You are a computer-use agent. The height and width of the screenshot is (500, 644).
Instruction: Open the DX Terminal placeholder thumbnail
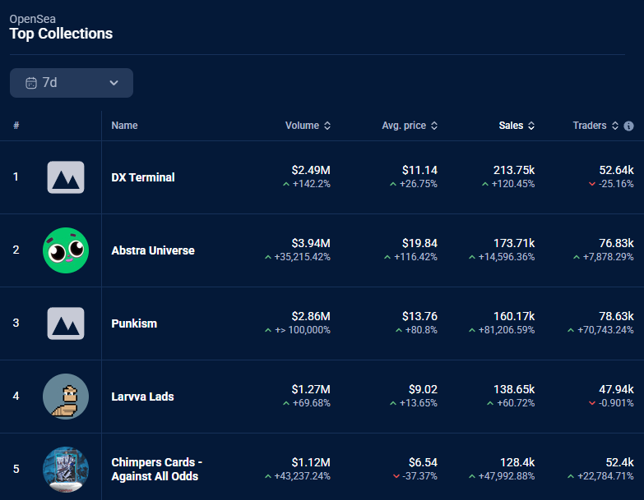pos(66,177)
